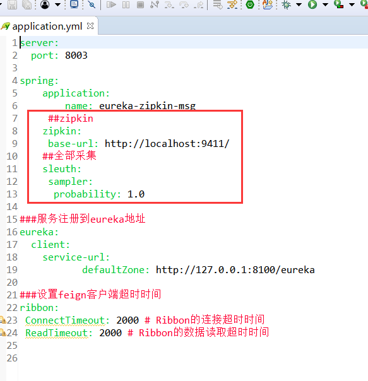The image size is (368, 381).
Task: Click the '###设置feign客户端超时时间' comment
Action: coord(90,295)
